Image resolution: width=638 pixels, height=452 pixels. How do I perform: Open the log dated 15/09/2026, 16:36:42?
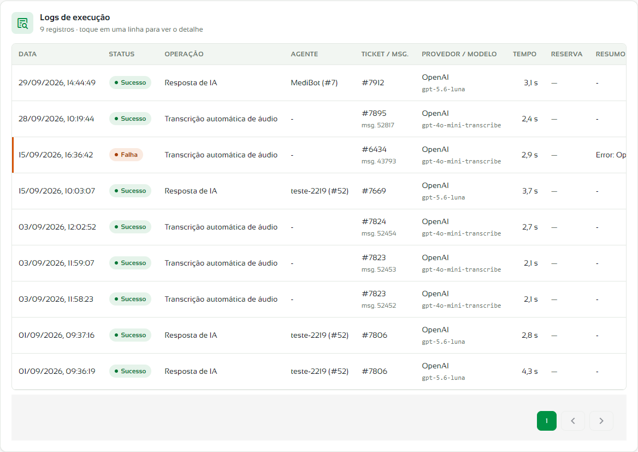319,155
